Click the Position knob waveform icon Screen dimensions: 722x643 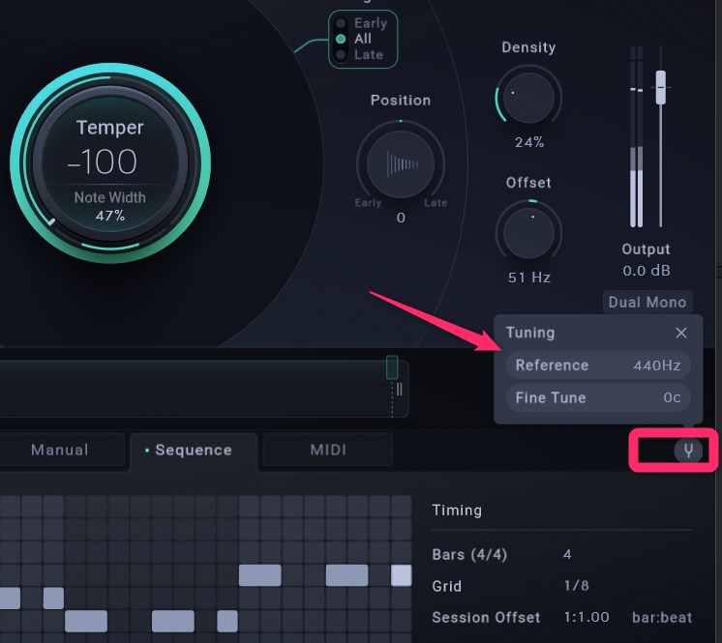(x=401, y=162)
